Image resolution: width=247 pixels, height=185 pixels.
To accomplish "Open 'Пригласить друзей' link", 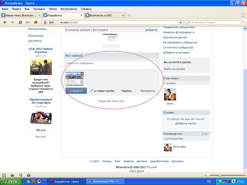I will (175, 38).
